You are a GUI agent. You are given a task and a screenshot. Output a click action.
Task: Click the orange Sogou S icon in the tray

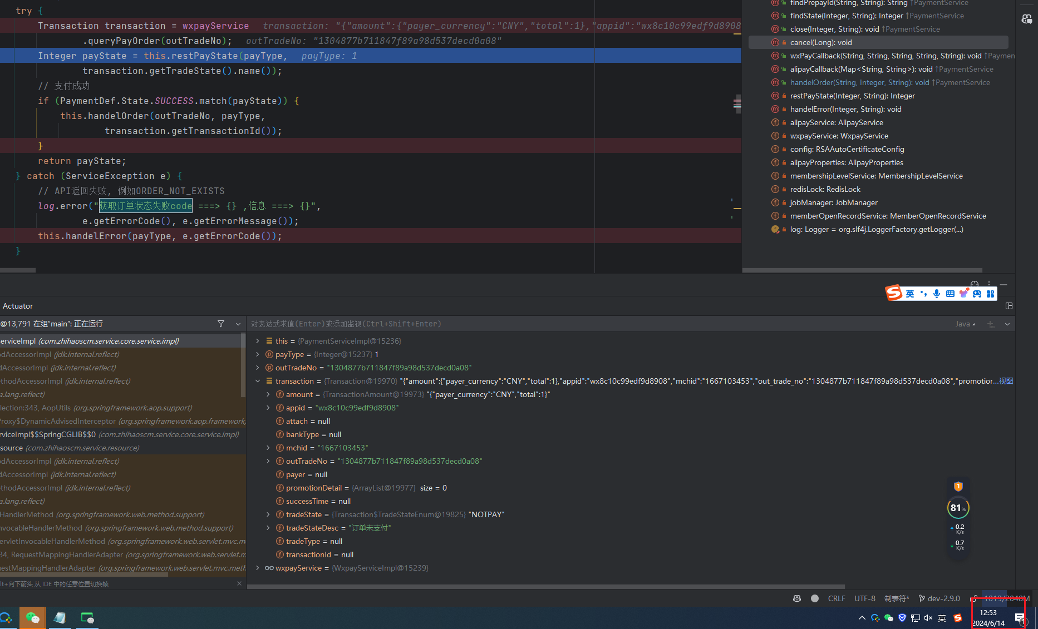958,618
